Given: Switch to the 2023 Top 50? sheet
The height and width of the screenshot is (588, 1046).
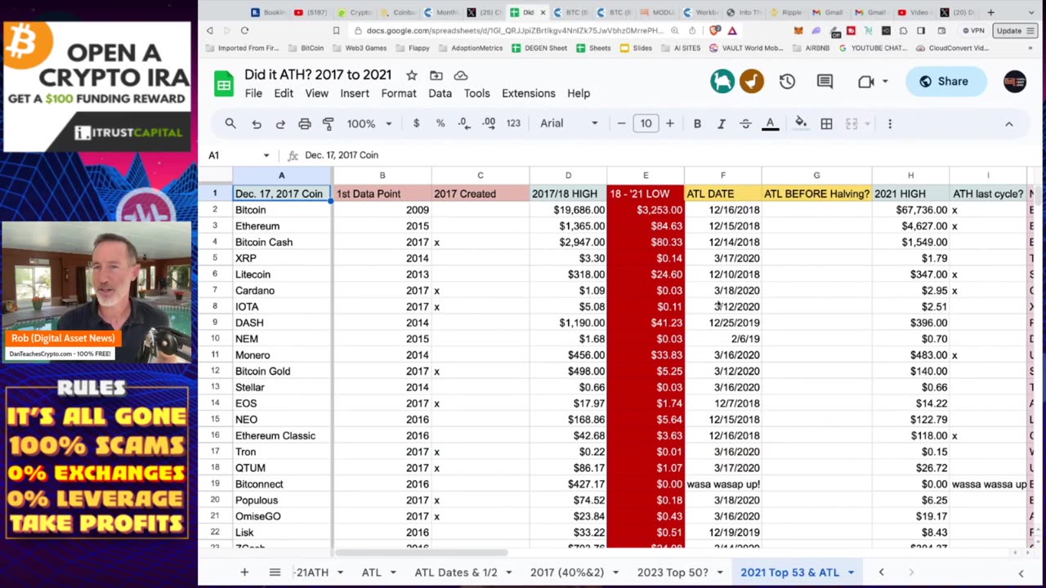Looking at the screenshot, I should point(673,572).
